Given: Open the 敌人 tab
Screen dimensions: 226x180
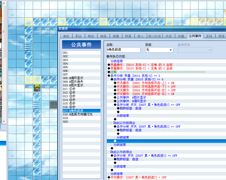Looking at the screenshot, I should click(x=140, y=36).
